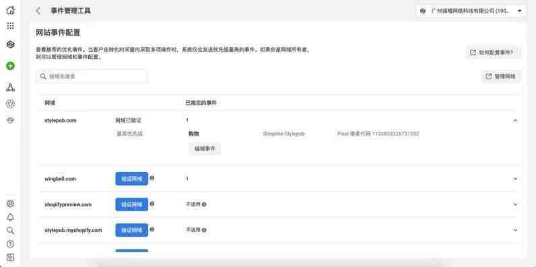The image size is (536, 267).
Task: Click the shopifypreview.com domain name
Action: point(68,204)
